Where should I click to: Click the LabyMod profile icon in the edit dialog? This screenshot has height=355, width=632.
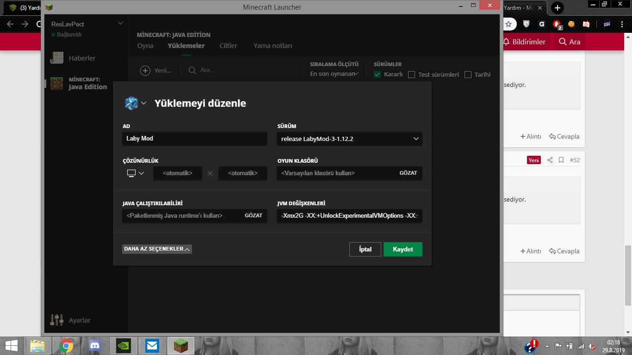(x=131, y=103)
